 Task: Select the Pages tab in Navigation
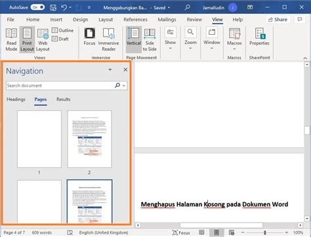tap(41, 100)
